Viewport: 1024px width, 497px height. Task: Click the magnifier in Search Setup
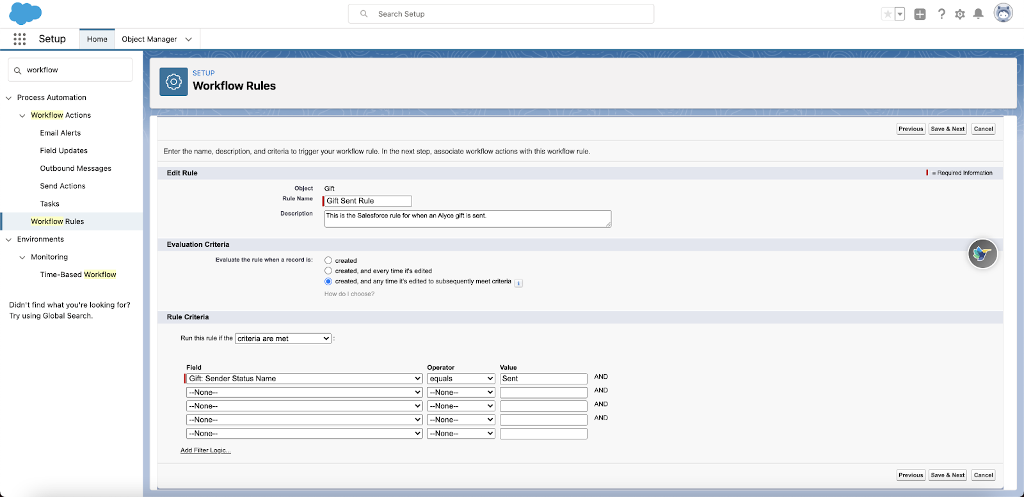(364, 13)
